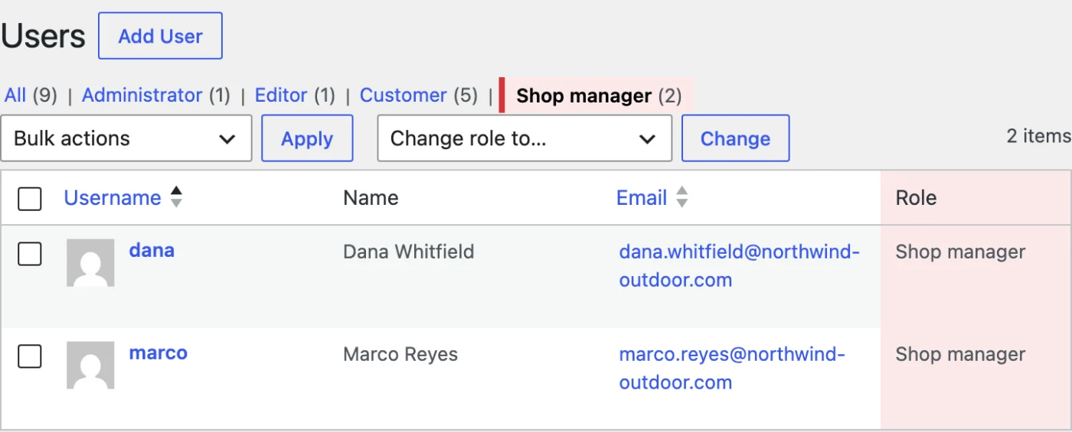
Task: Email dana.whitfield@northwind-outdoor.com
Action: pyautogui.click(x=740, y=265)
